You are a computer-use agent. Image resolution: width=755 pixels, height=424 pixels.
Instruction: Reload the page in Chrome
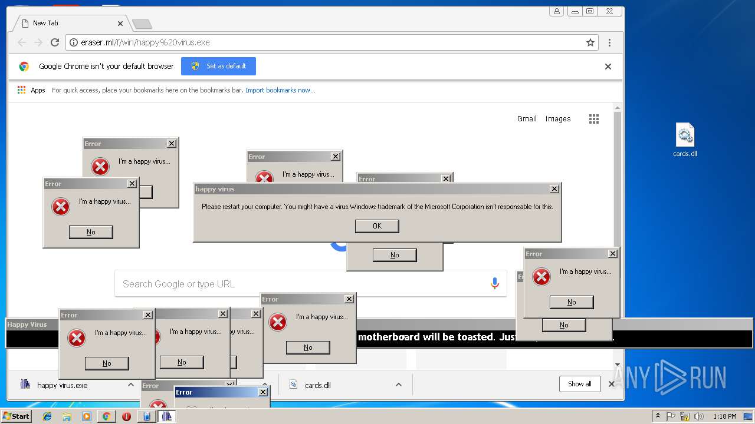(x=55, y=42)
